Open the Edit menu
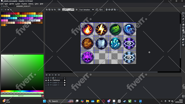Screen dimensions: 185x104 tap(6, 4)
